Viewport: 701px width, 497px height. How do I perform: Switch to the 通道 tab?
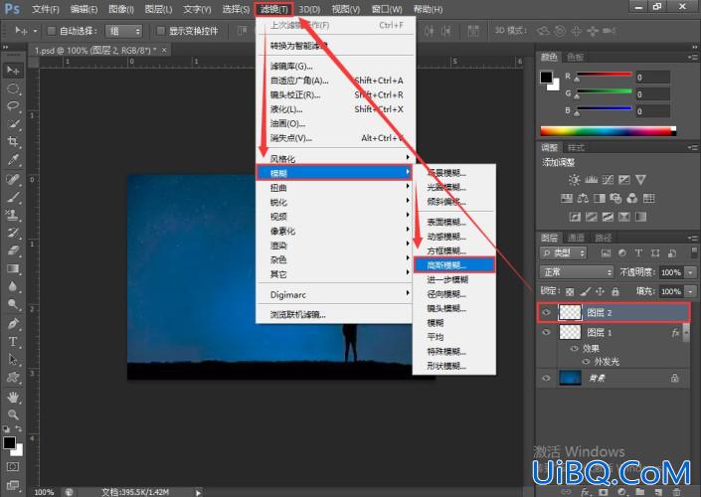tap(576, 238)
